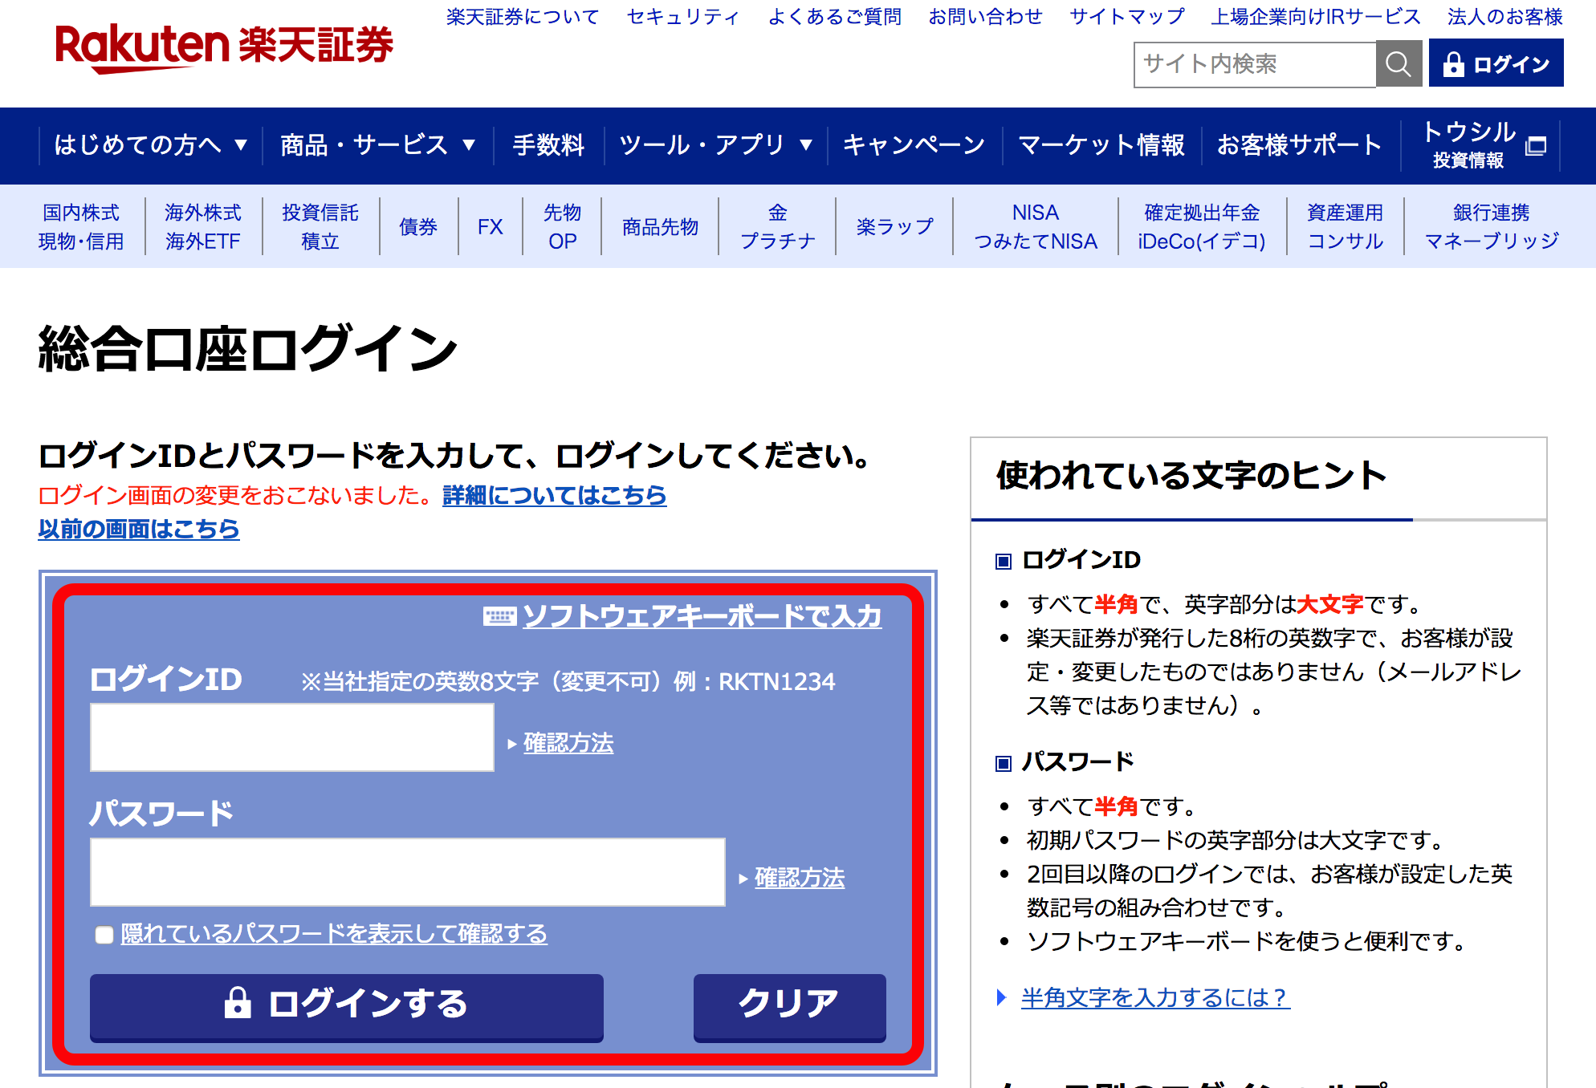Click the トウシル external window icon
1596x1088 pixels.
coord(1536,146)
